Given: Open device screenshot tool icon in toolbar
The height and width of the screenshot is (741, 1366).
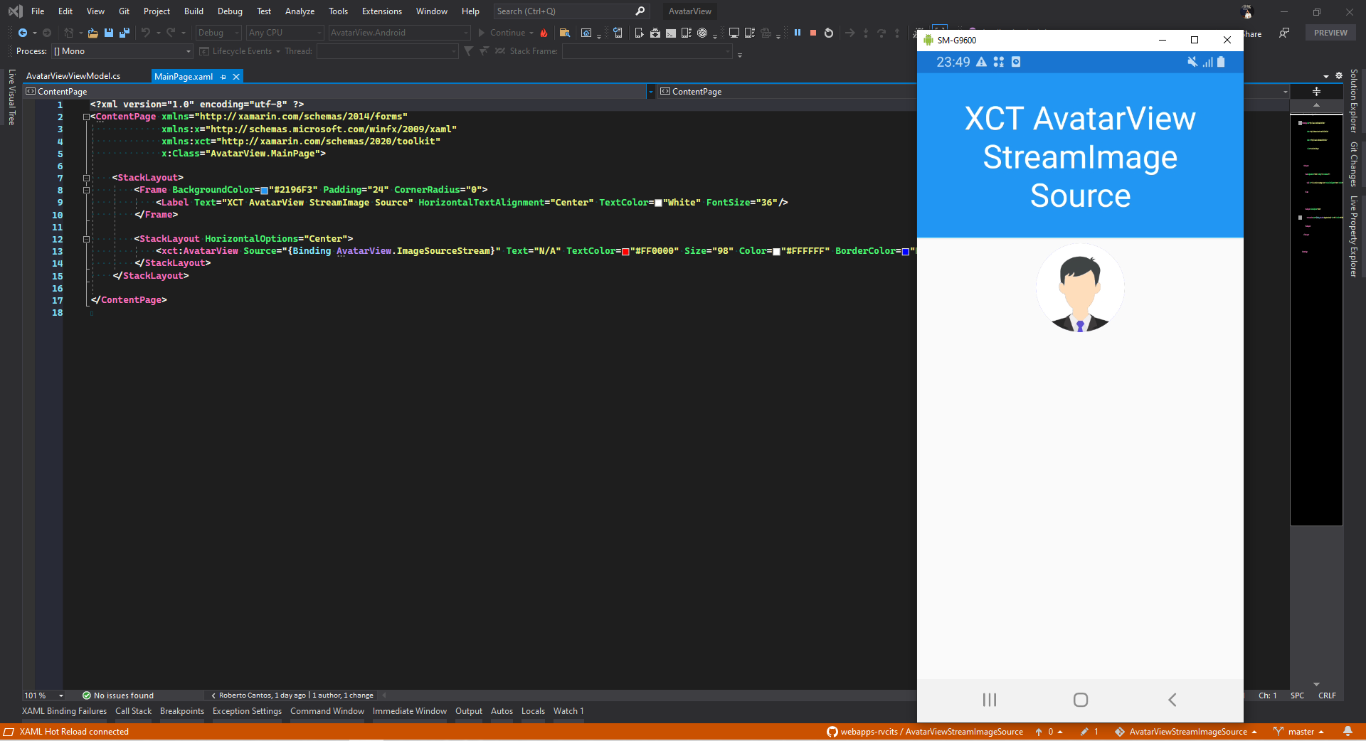Looking at the screenshot, I should point(586,33).
